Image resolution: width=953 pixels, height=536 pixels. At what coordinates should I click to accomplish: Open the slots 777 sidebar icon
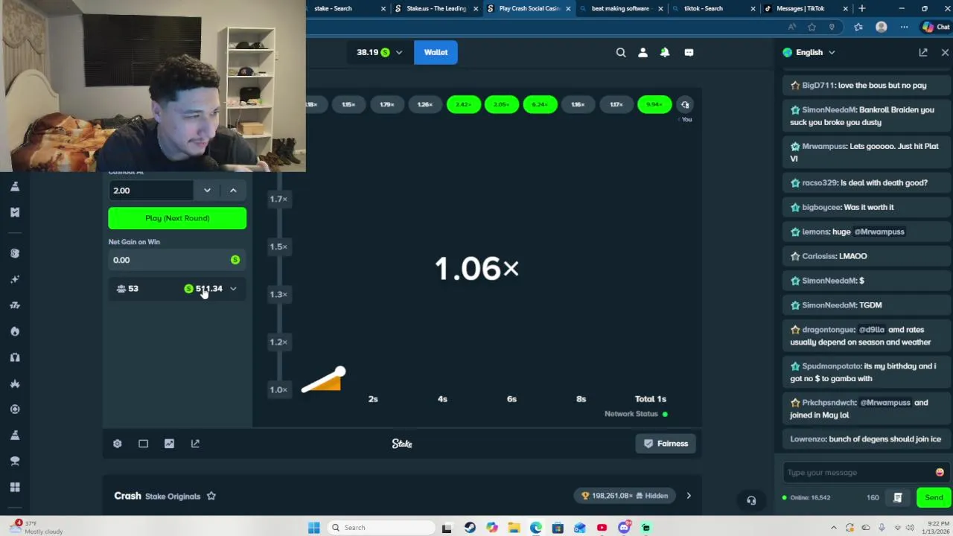[x=15, y=305]
